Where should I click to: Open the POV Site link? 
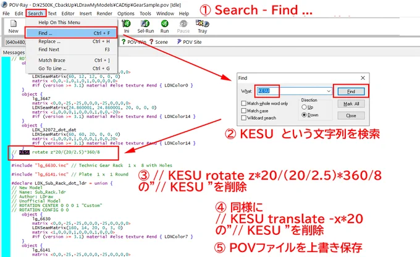[x=189, y=42]
